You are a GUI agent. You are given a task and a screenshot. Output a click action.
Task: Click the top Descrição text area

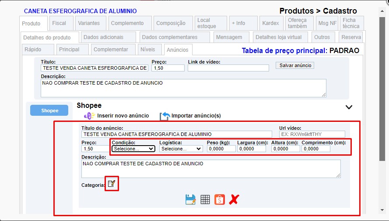(x=183, y=88)
